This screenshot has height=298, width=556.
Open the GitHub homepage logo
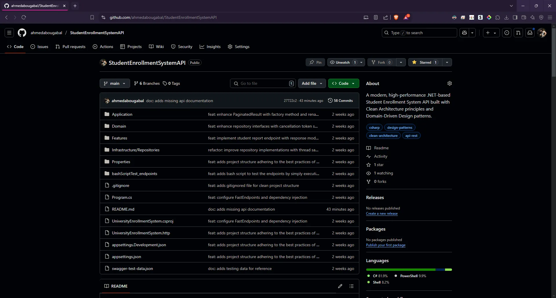click(22, 33)
